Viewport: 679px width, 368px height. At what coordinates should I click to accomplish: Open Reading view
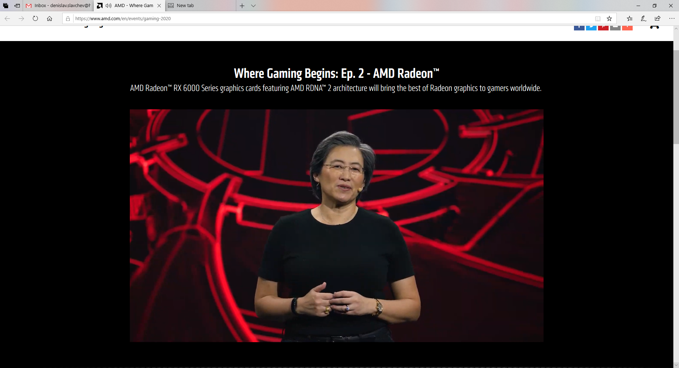click(598, 18)
